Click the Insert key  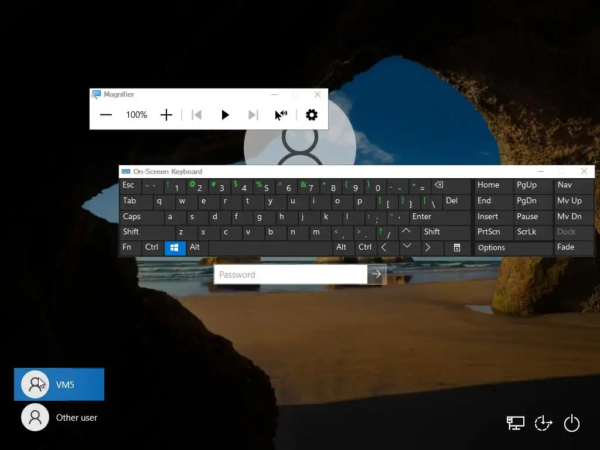493,217
